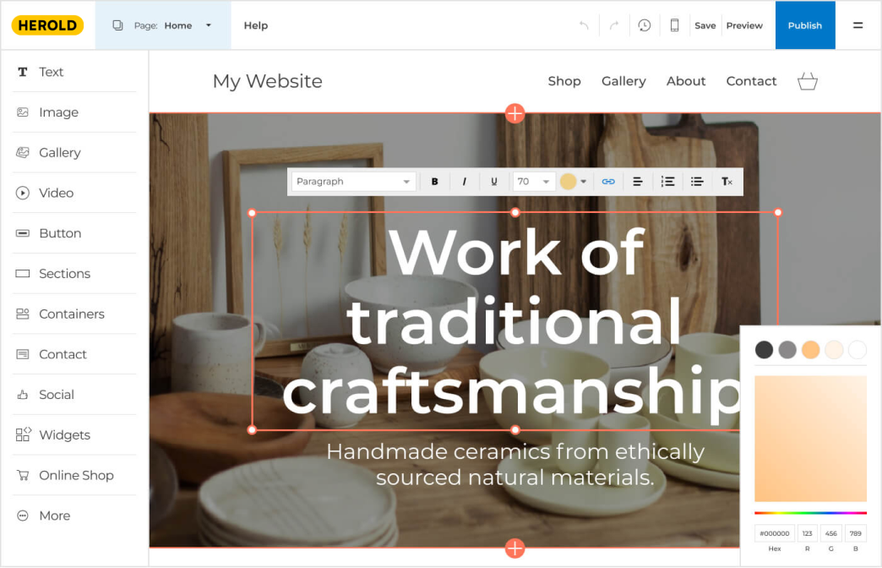Select the white color swatch
Image resolution: width=882 pixels, height=568 pixels.
(x=857, y=350)
